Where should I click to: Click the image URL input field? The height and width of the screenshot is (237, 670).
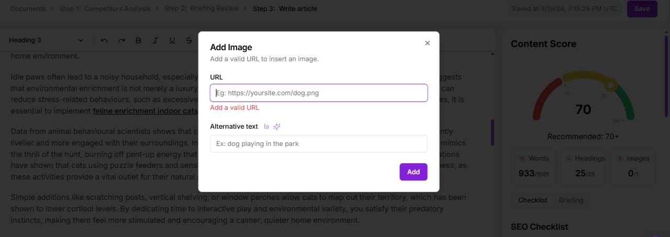coord(319,93)
